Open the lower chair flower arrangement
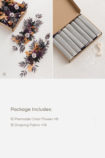Screen dimensions: 105x158 point(35,55)
